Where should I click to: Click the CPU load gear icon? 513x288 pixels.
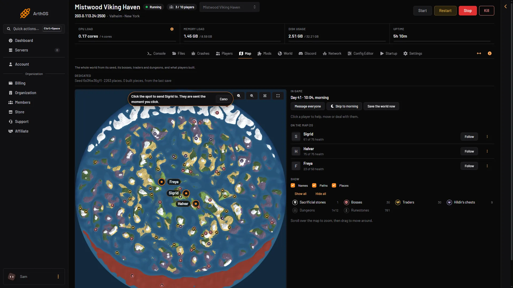172,29
